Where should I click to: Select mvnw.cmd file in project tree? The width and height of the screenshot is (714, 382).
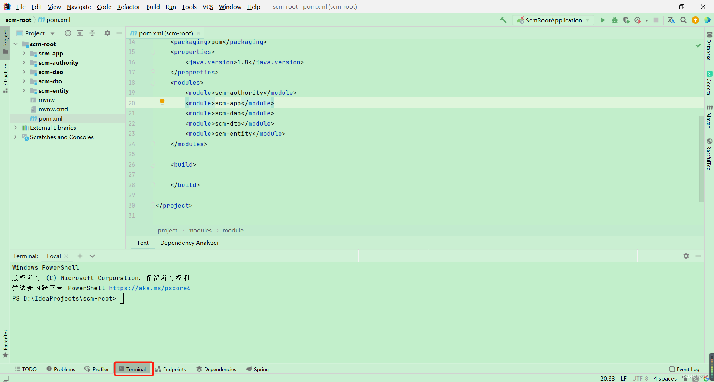point(53,109)
